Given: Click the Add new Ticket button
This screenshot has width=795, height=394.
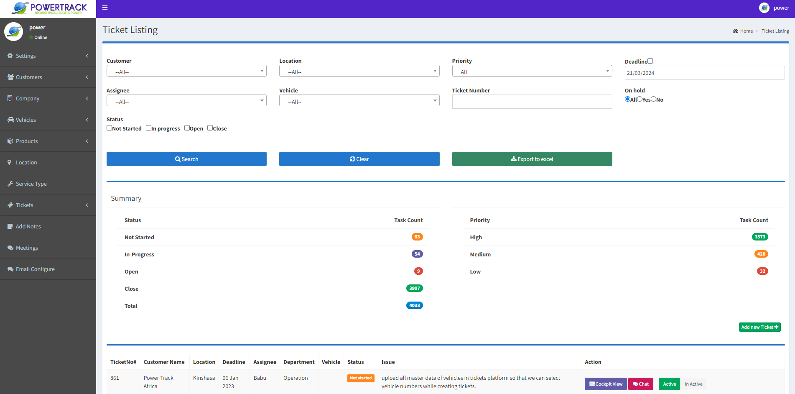Looking at the screenshot, I should coord(759,327).
